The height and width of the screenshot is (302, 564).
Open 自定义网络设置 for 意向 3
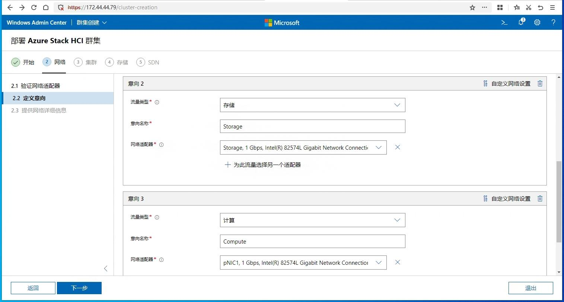507,198
